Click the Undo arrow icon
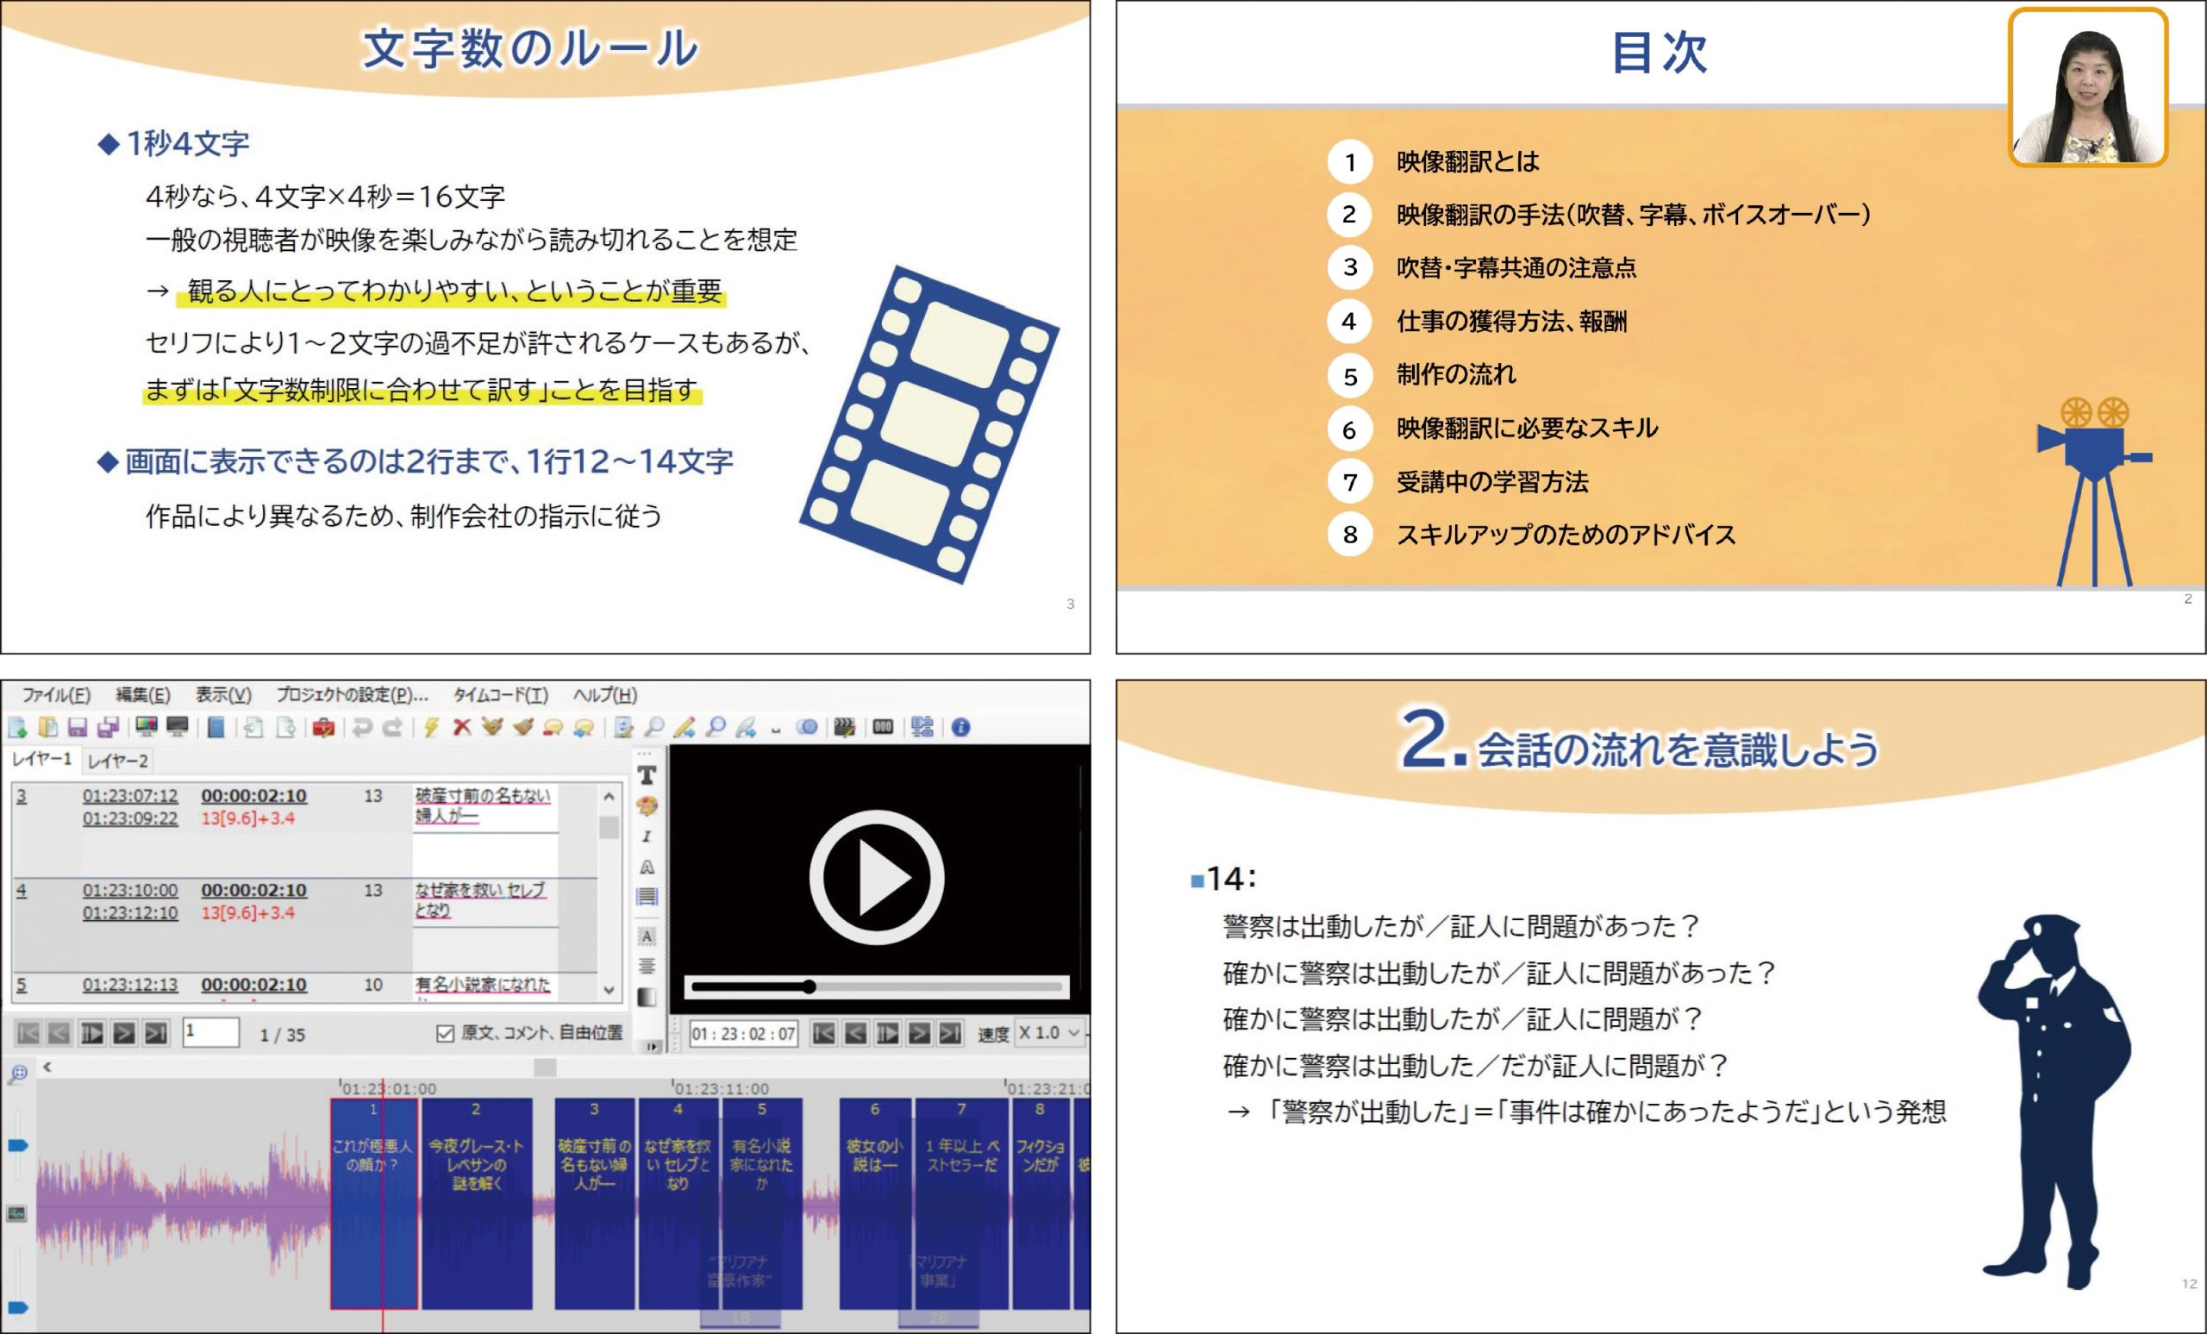 coord(362,728)
